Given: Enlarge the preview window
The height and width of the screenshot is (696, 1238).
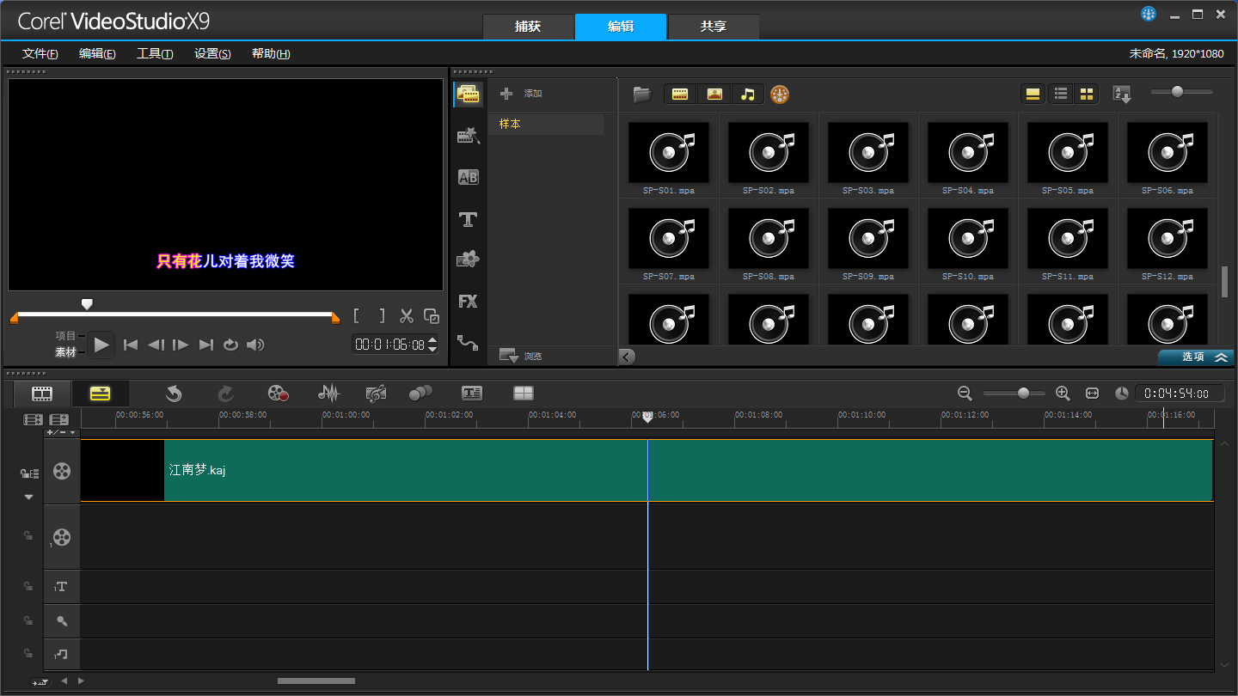Looking at the screenshot, I should tap(432, 316).
